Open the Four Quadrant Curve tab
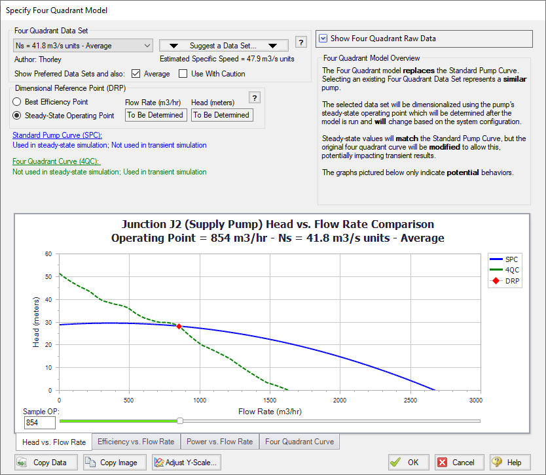Viewport: 546px width, 475px height. 299,442
